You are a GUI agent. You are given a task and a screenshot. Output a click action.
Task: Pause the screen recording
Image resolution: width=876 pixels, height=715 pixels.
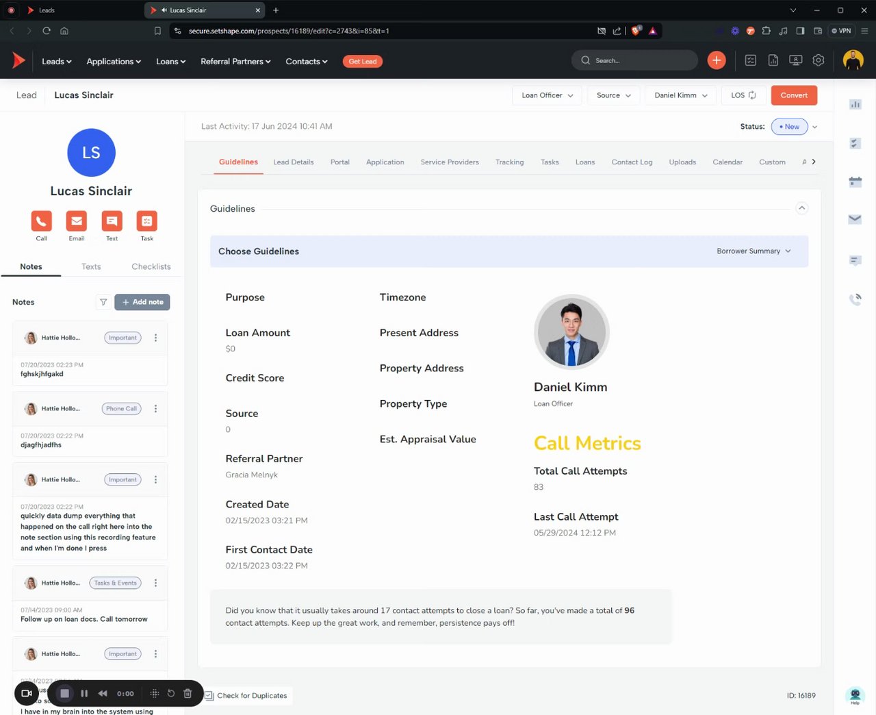84,693
